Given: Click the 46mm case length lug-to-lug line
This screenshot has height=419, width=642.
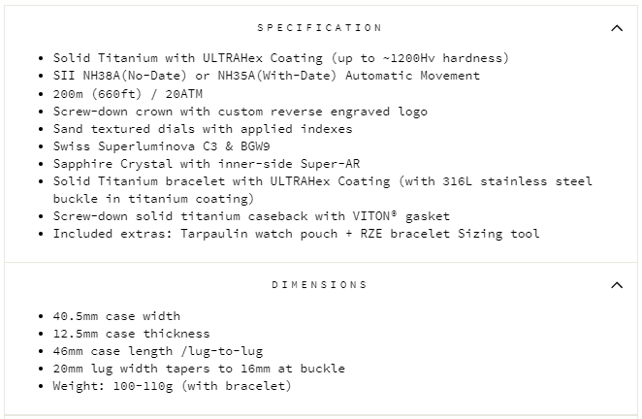Looking at the screenshot, I should tap(157, 351).
